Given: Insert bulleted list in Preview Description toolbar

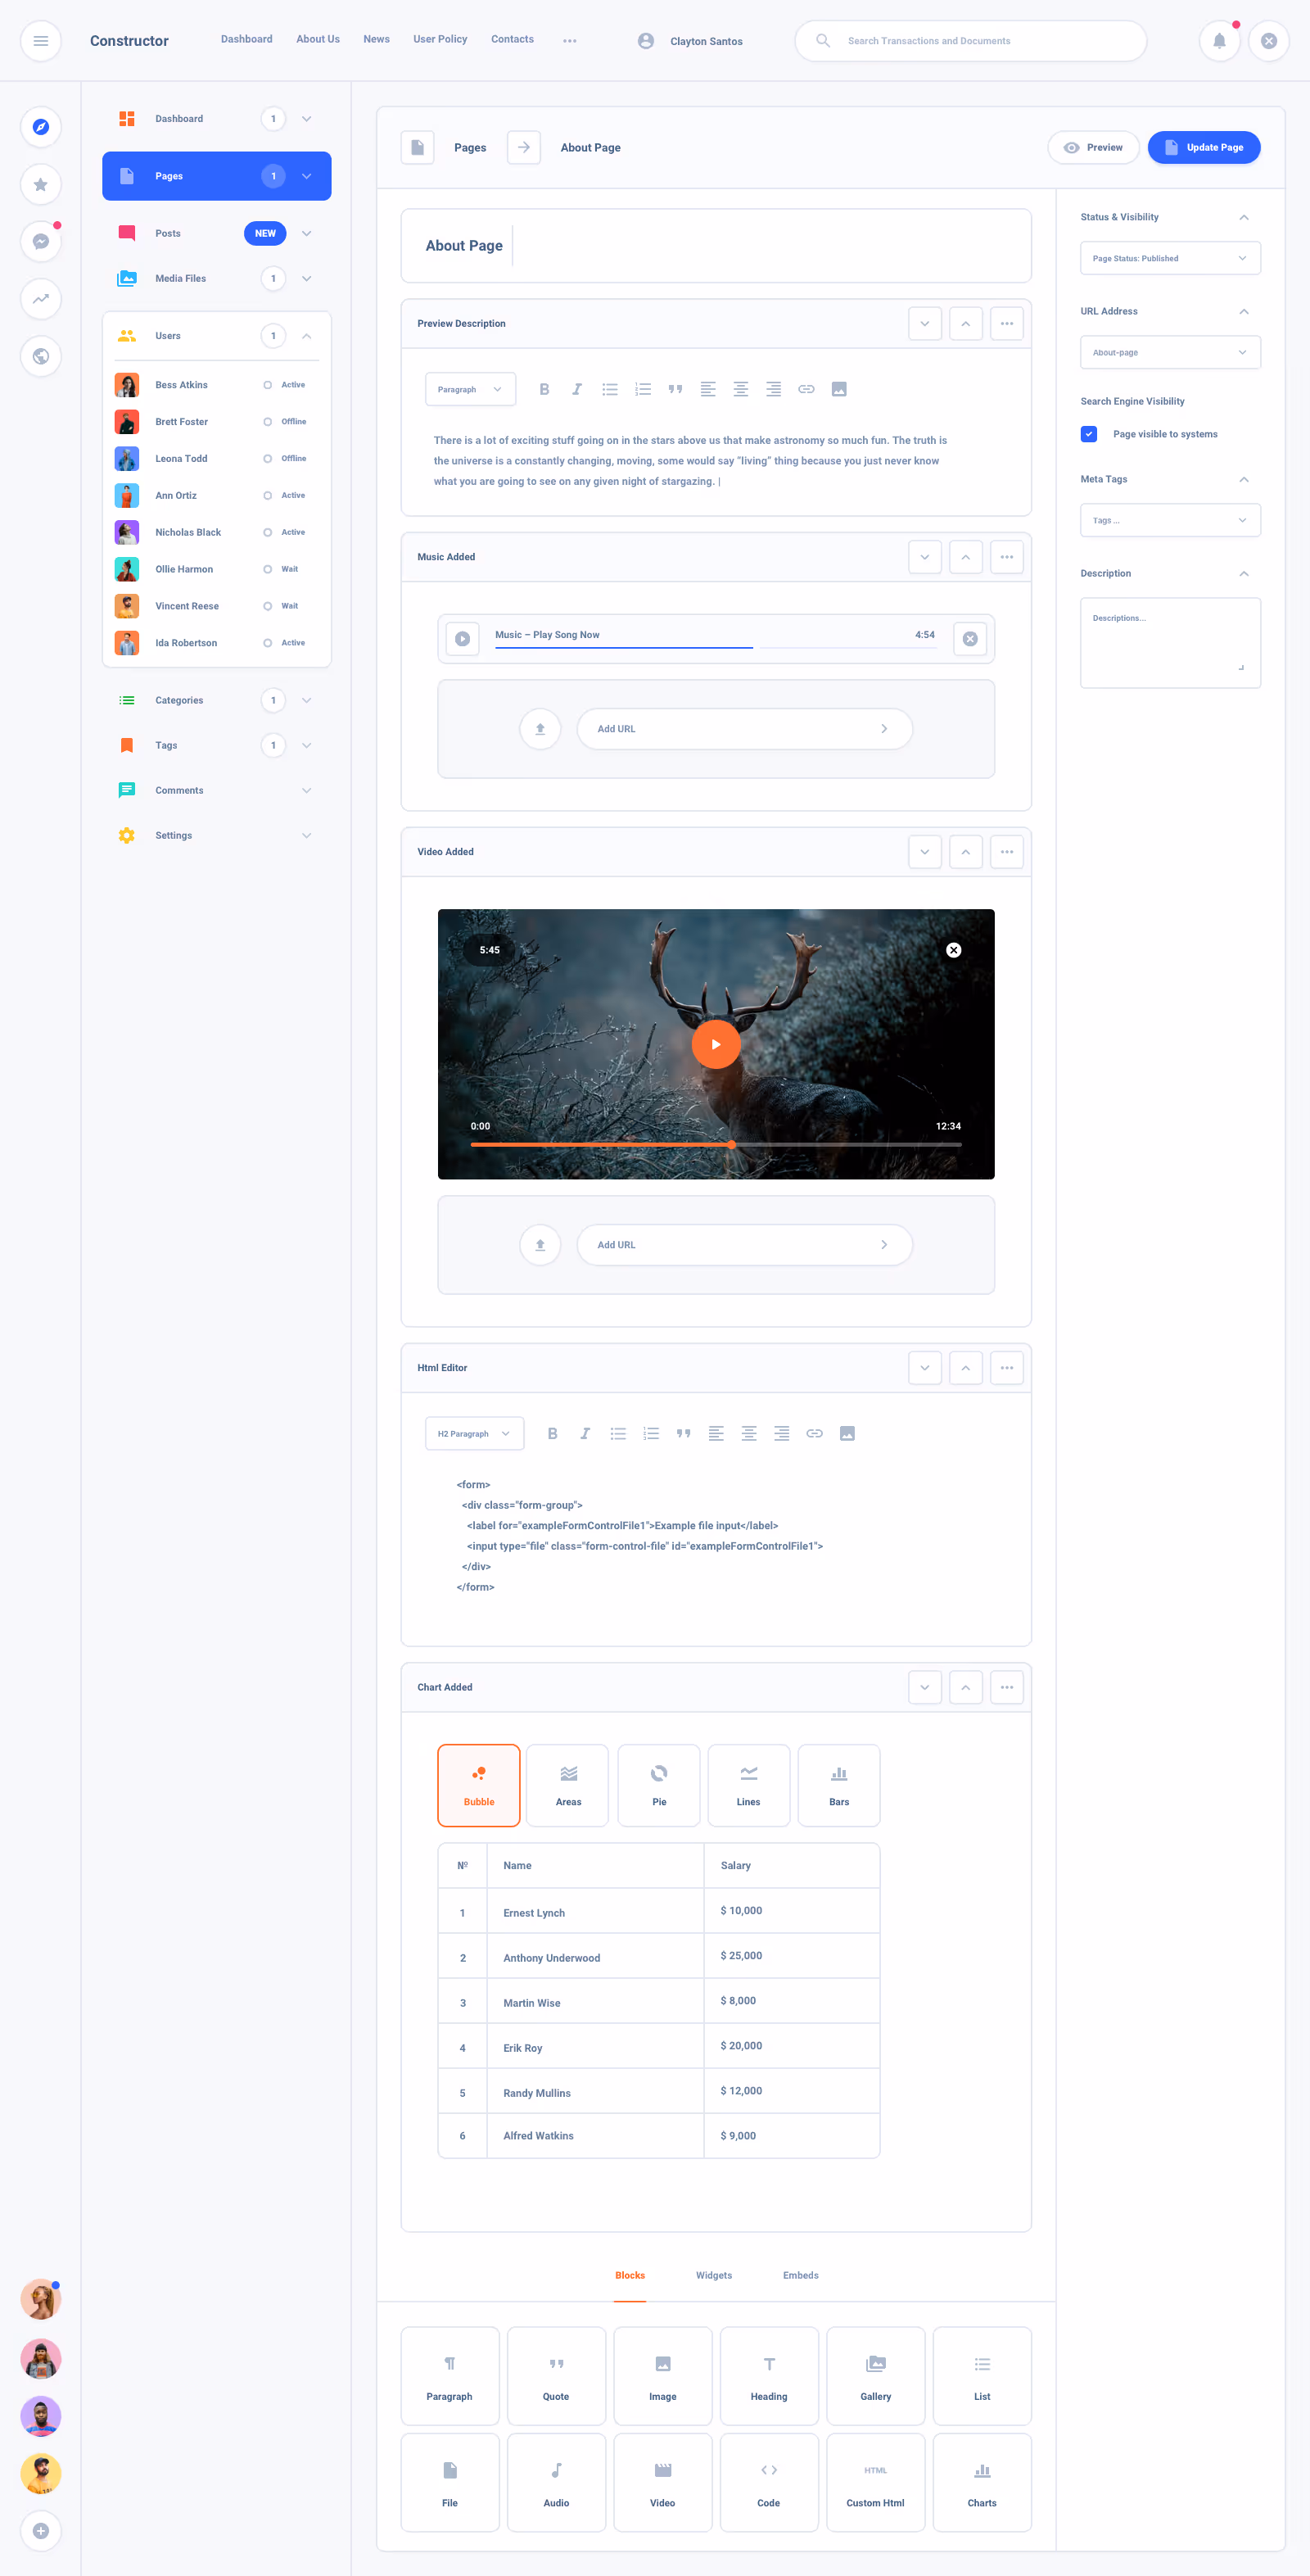Looking at the screenshot, I should [x=609, y=389].
